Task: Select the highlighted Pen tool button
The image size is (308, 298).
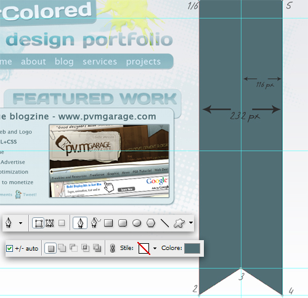Action: (80, 223)
